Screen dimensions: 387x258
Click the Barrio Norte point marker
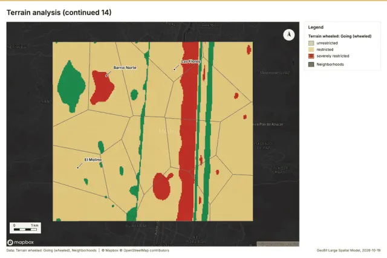click(106, 76)
